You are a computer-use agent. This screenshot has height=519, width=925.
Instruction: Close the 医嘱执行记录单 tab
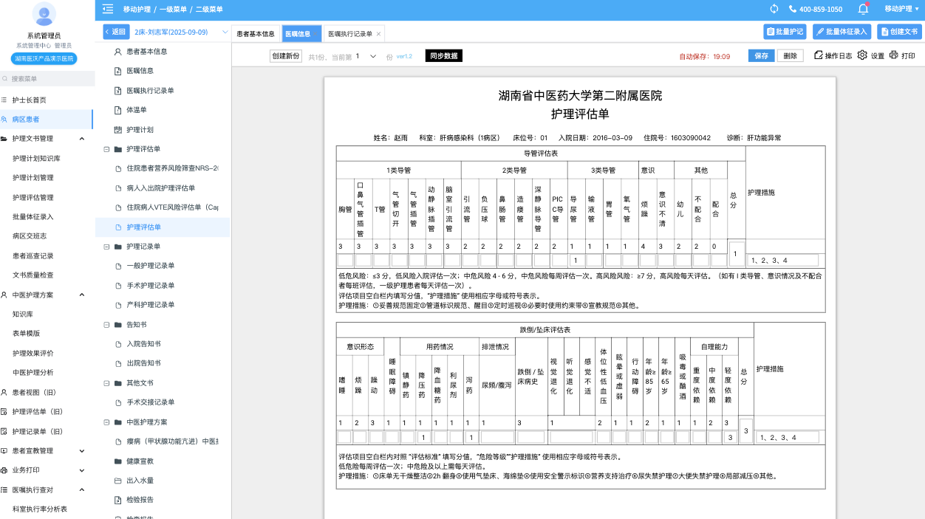point(378,34)
